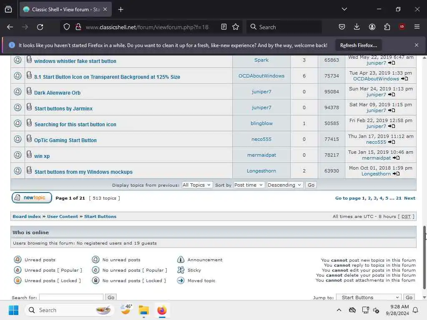Open the Jump to Start Buttons dropdown
The width and height of the screenshot is (427, 320).
tap(369, 297)
